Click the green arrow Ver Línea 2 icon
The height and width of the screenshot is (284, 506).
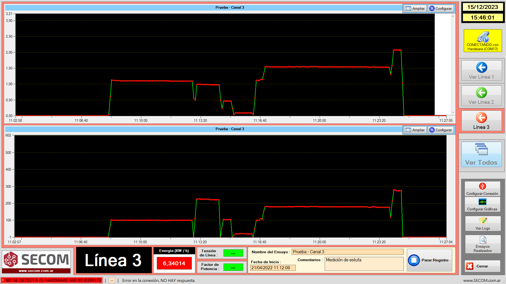(x=481, y=93)
